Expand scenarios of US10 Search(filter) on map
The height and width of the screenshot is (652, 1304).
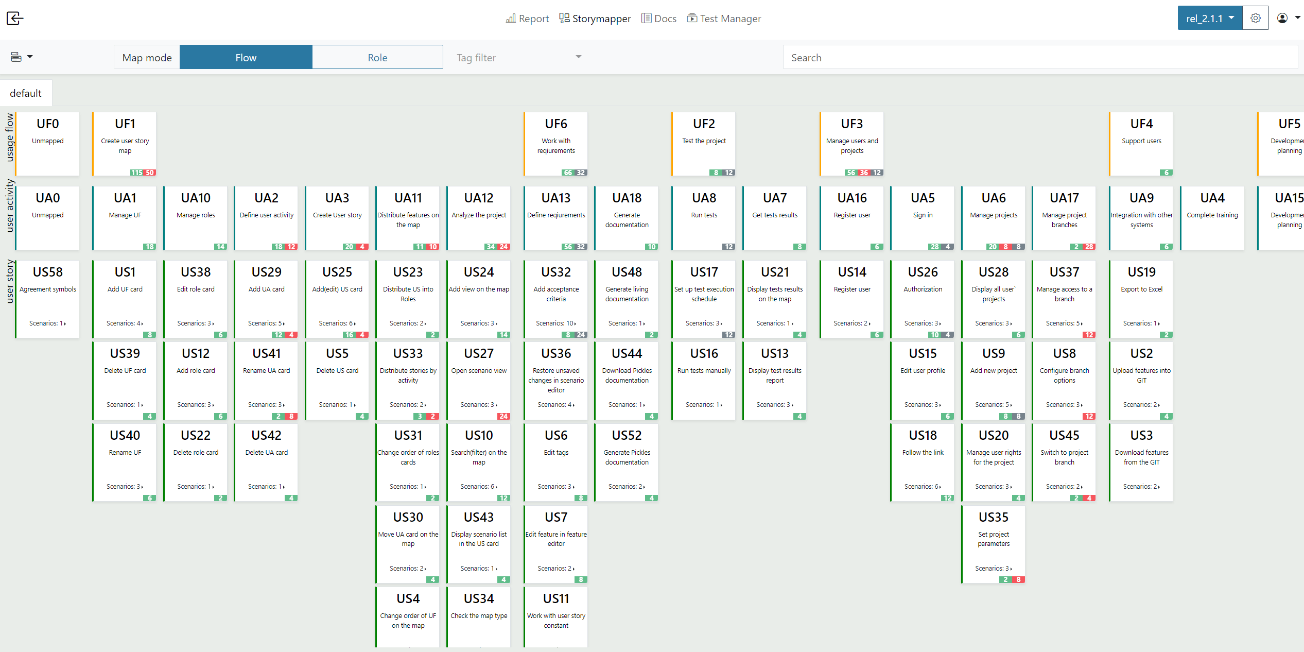479,487
